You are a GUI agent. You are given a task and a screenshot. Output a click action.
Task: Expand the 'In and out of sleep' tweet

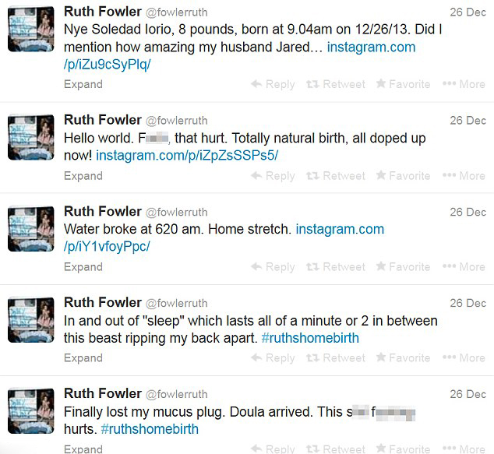coord(83,357)
